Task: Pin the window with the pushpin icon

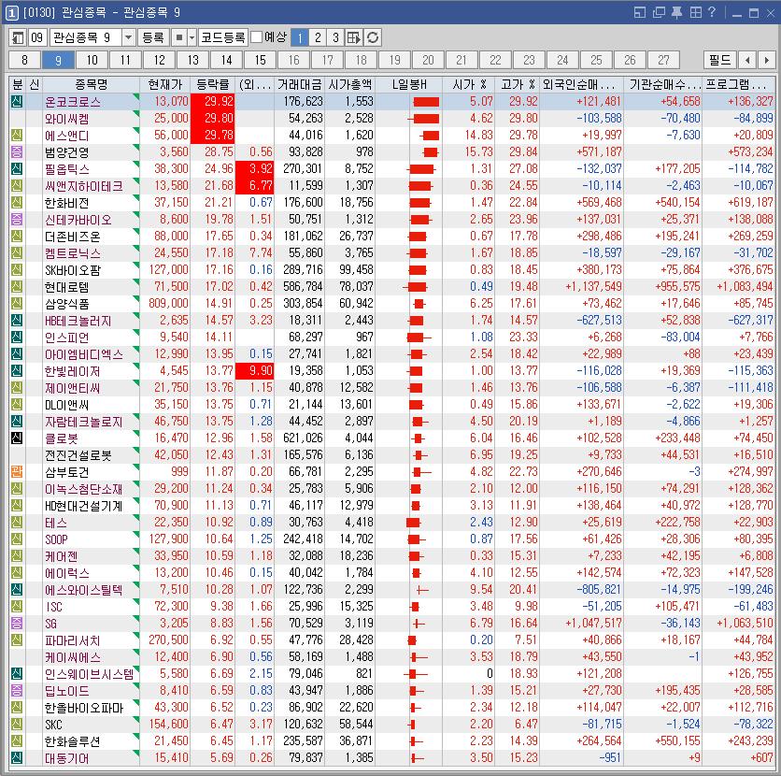Action: tap(677, 12)
